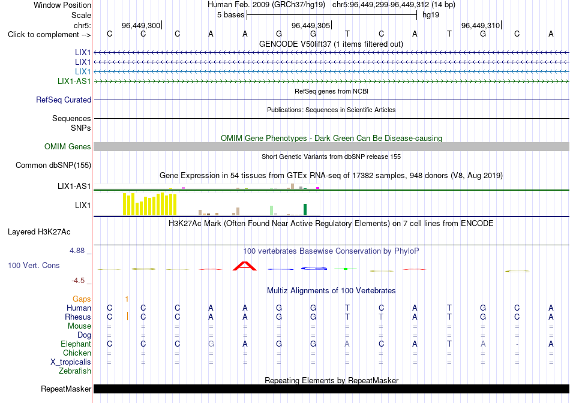
Task: Click the orange gap marker in Rhesus row
Action: (127, 316)
